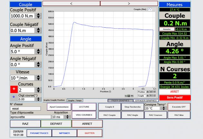Select the graph cursor crosshair tool
203x139 pixels.
[126, 96]
